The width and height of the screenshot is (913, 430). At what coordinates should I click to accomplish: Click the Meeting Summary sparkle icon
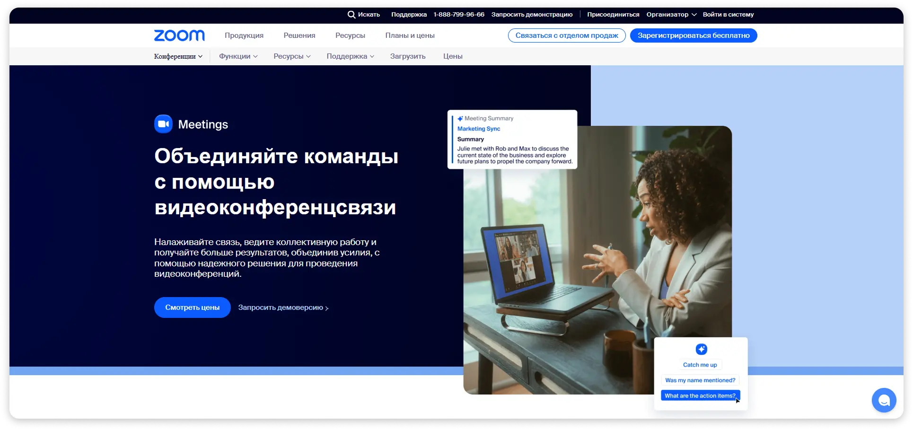[460, 119]
